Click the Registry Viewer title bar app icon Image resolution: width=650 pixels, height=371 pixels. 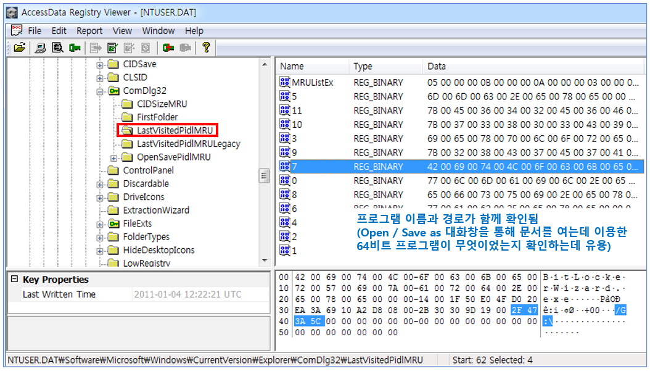pos(12,12)
